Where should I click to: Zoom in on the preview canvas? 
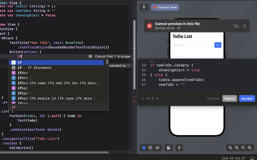(249, 148)
